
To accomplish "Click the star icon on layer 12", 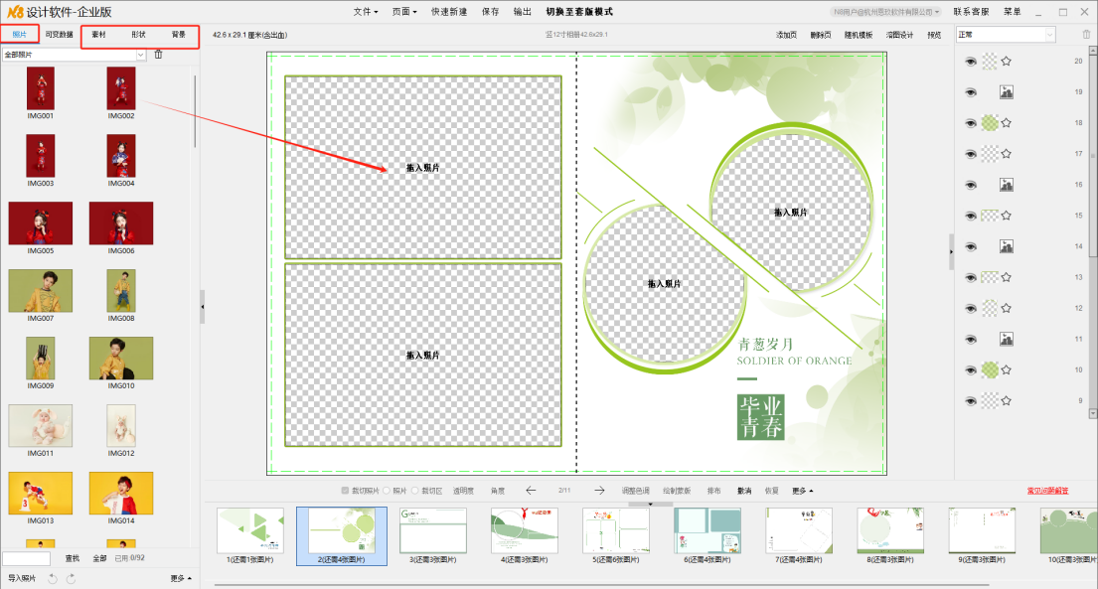I will click(1007, 308).
